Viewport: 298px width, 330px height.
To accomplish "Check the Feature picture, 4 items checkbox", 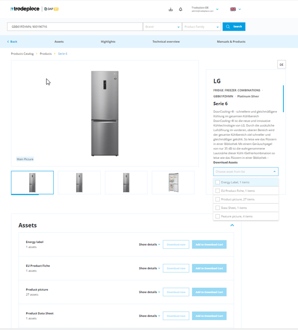I will tap(217, 216).
